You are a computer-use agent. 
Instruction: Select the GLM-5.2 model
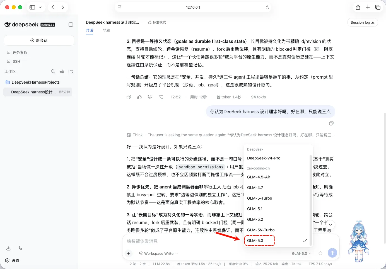(x=255, y=219)
